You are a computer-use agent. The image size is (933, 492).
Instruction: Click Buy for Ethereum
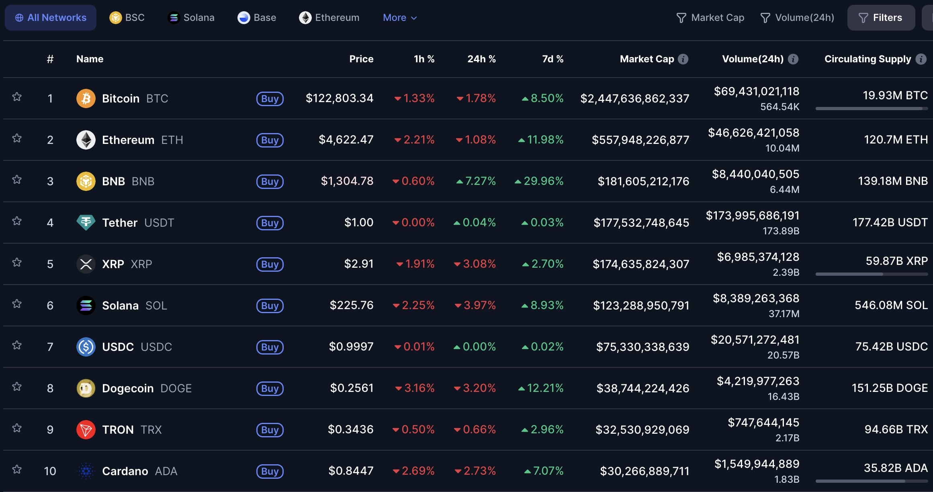pyautogui.click(x=270, y=140)
